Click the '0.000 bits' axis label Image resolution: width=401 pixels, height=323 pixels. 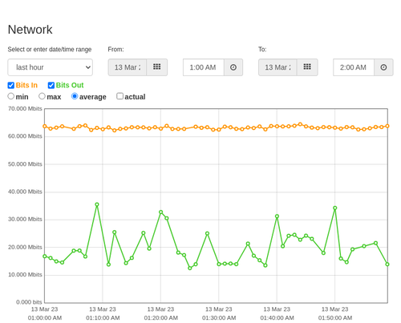[x=29, y=302]
